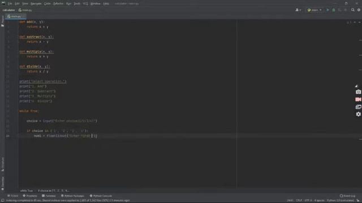Open the Terminal tool window
The height and width of the screenshot is (203, 362).
(49, 196)
